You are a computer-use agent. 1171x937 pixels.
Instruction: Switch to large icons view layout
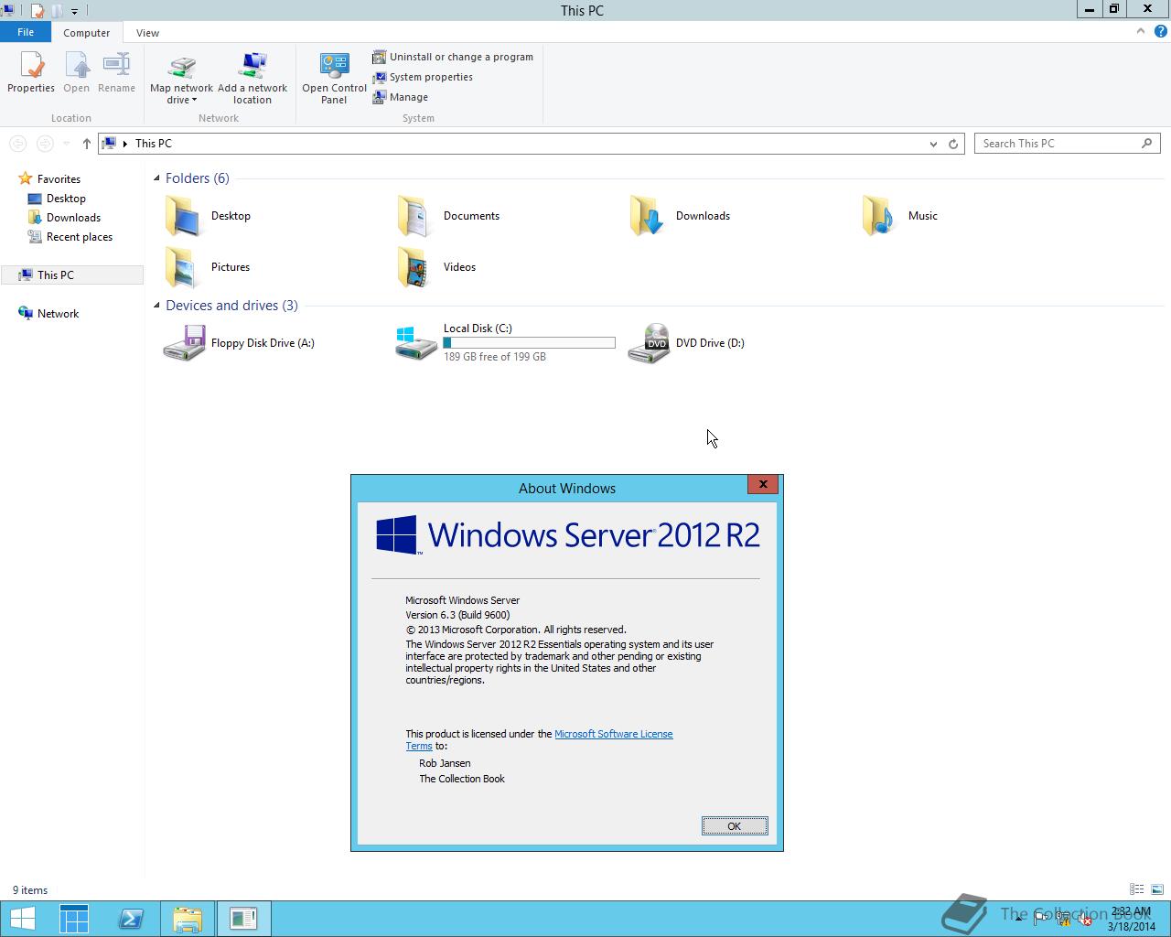pos(1157,889)
